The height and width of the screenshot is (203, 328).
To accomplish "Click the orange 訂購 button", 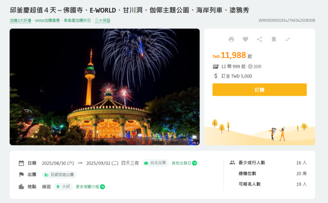I will (260, 90).
